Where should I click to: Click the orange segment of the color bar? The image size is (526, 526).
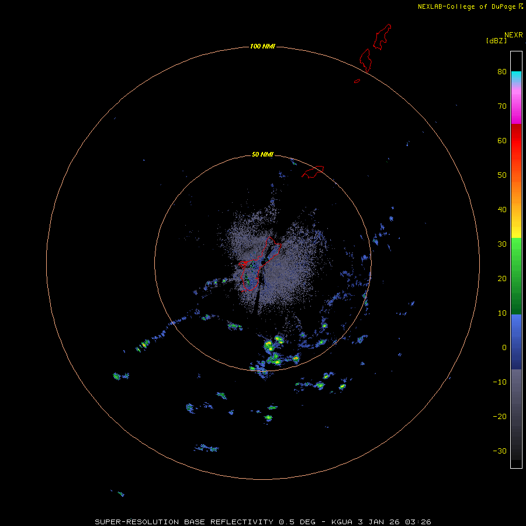pos(516,191)
